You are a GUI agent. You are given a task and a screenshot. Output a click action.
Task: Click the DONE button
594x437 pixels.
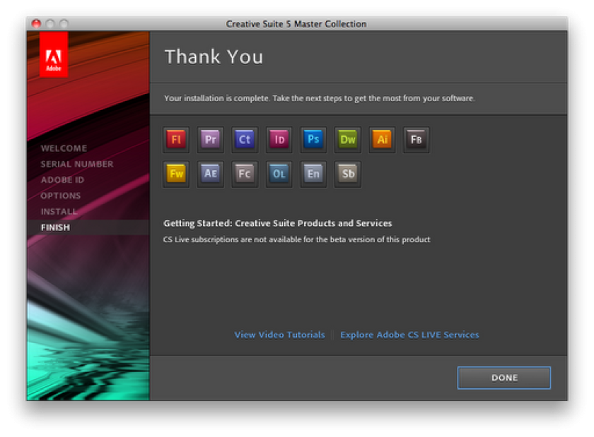pyautogui.click(x=503, y=378)
